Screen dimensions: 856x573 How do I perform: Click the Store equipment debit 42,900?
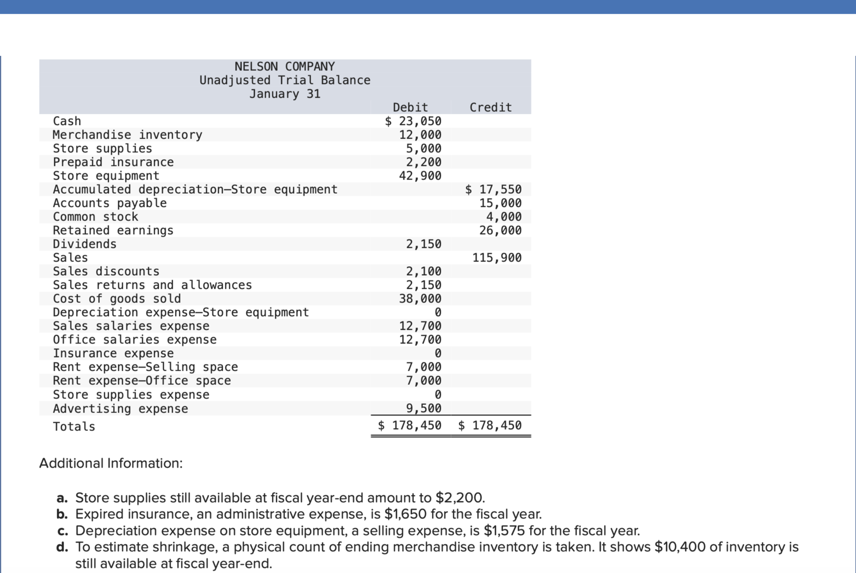point(420,176)
